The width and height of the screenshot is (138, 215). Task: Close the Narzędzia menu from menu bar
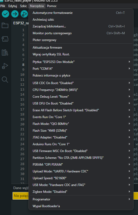pyautogui.click(x=37, y=6)
